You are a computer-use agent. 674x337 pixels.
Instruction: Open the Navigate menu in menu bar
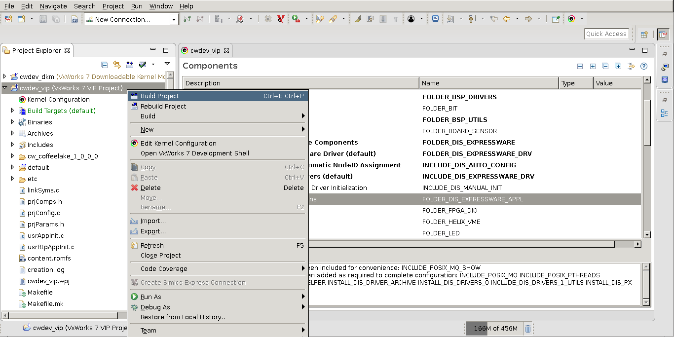(x=53, y=6)
